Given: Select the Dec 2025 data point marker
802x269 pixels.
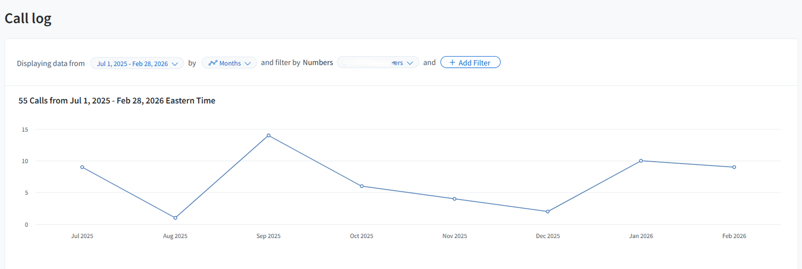Looking at the screenshot, I should coord(548,211).
